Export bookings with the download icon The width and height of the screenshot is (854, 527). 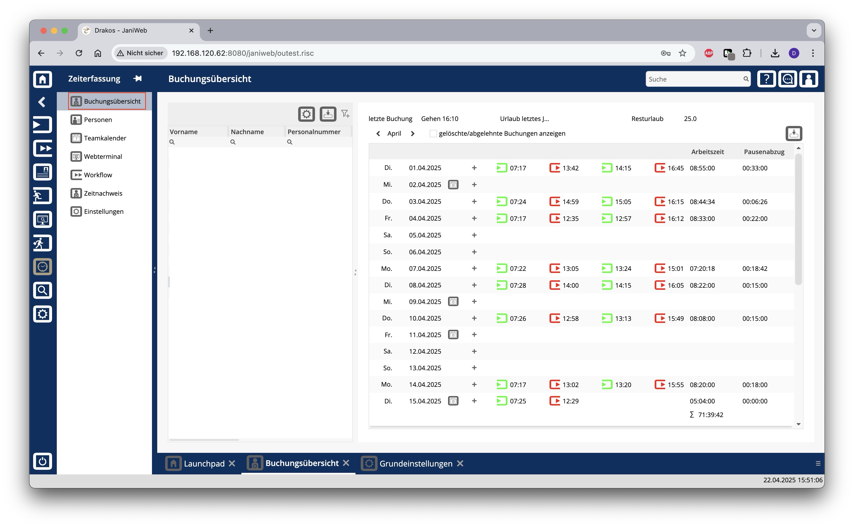pyautogui.click(x=794, y=134)
